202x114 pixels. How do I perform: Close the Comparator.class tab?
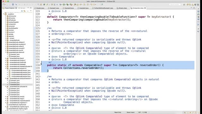coord(145,8)
